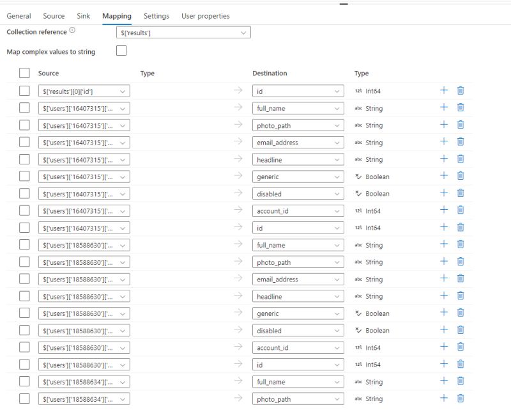The width and height of the screenshot is (511, 419).
Task: Add a mapping via the plus icon on the first id row
Action: click(443, 90)
